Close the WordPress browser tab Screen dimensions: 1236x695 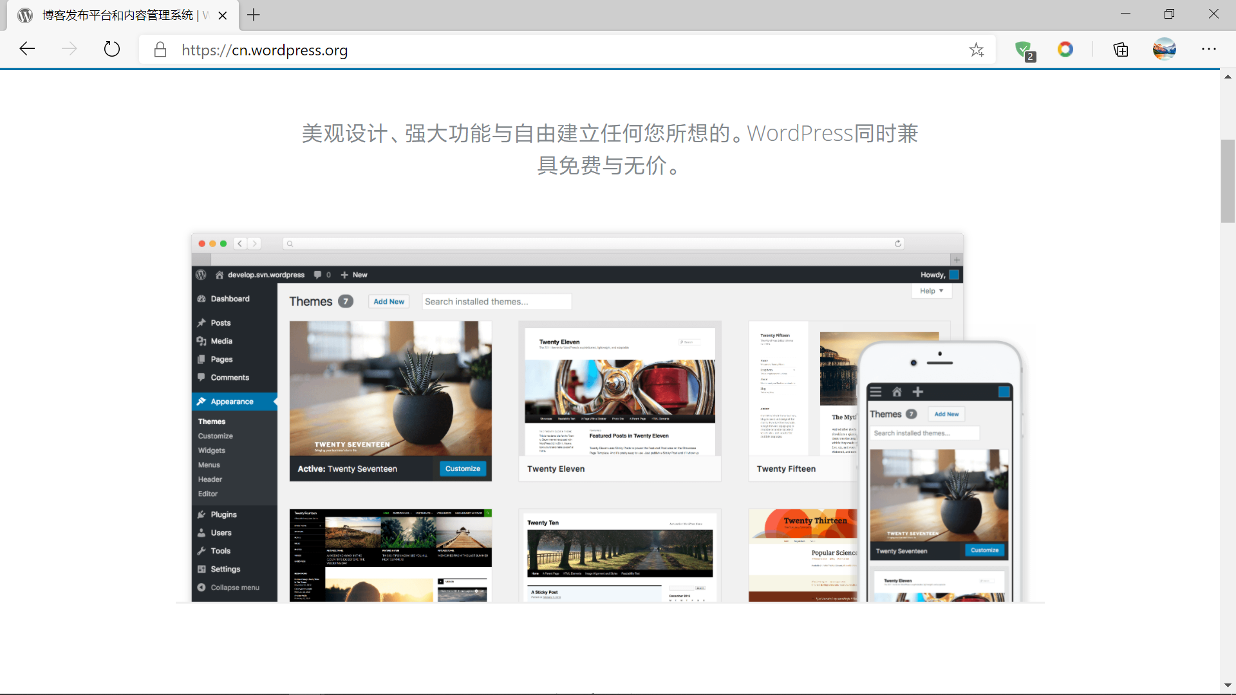[x=223, y=15]
